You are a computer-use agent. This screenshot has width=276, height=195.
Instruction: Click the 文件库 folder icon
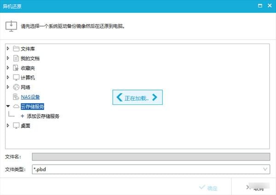pyautogui.click(x=16, y=49)
